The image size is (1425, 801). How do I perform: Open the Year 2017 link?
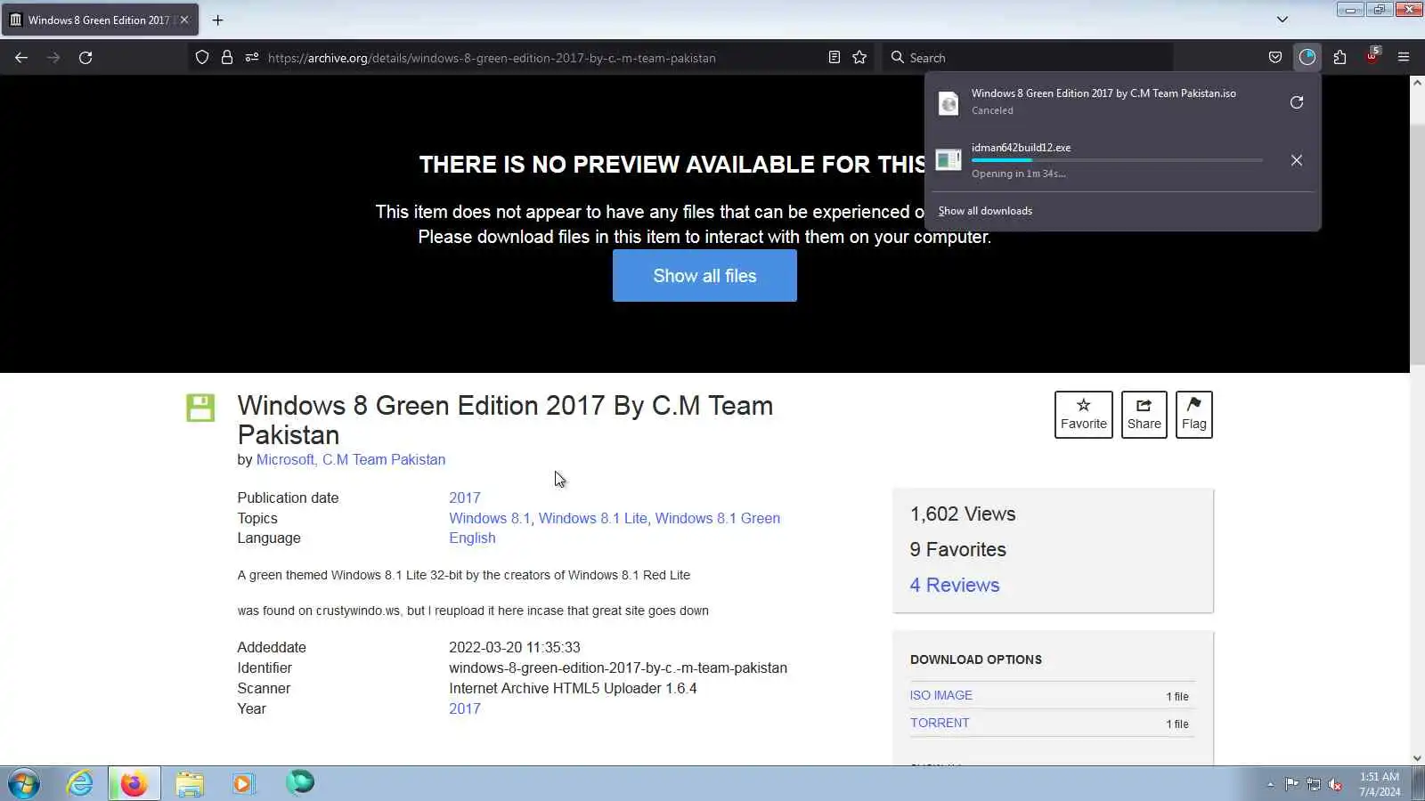click(465, 709)
